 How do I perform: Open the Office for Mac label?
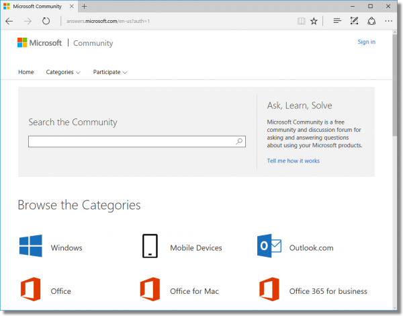194,291
